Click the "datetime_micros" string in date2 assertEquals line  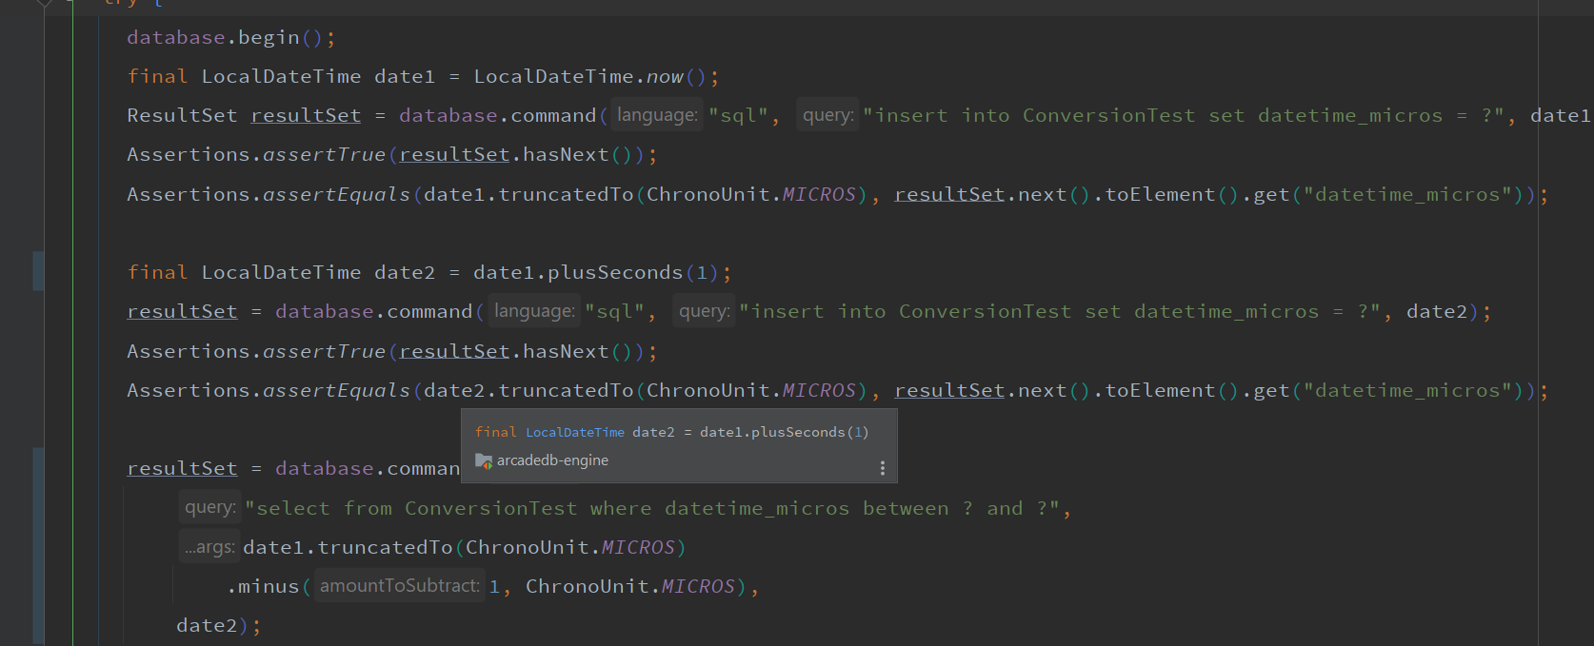point(1412,391)
